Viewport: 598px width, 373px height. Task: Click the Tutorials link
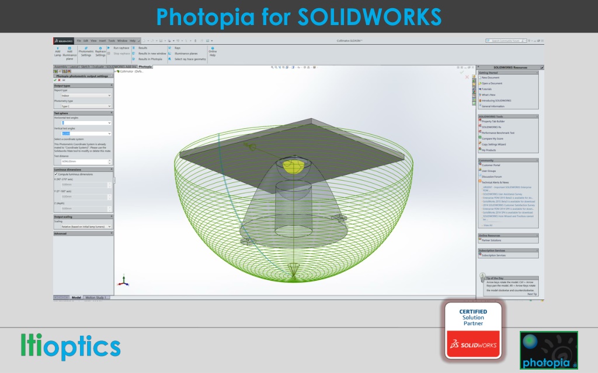click(486, 89)
